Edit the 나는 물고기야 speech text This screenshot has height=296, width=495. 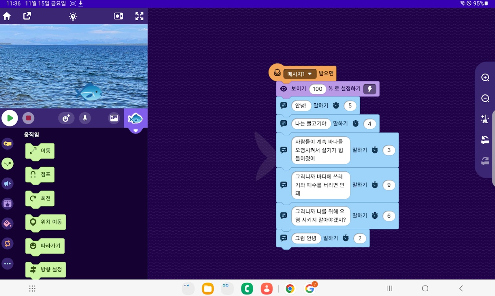click(x=311, y=124)
